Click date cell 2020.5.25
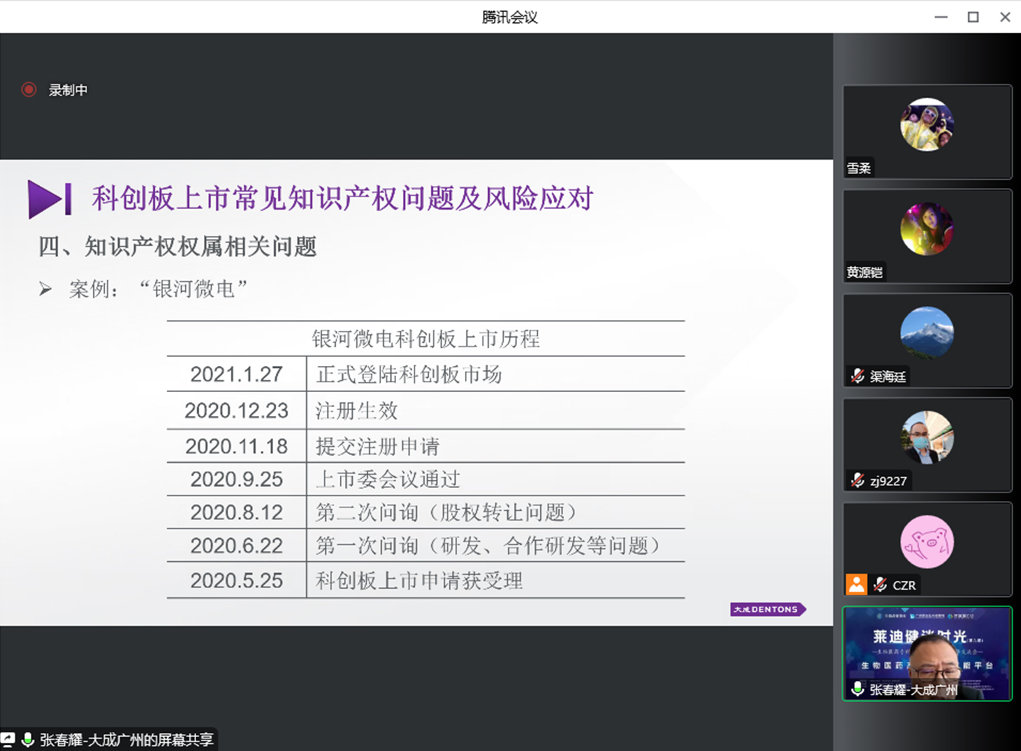Screen dimensions: 1021x751 [x=236, y=581]
